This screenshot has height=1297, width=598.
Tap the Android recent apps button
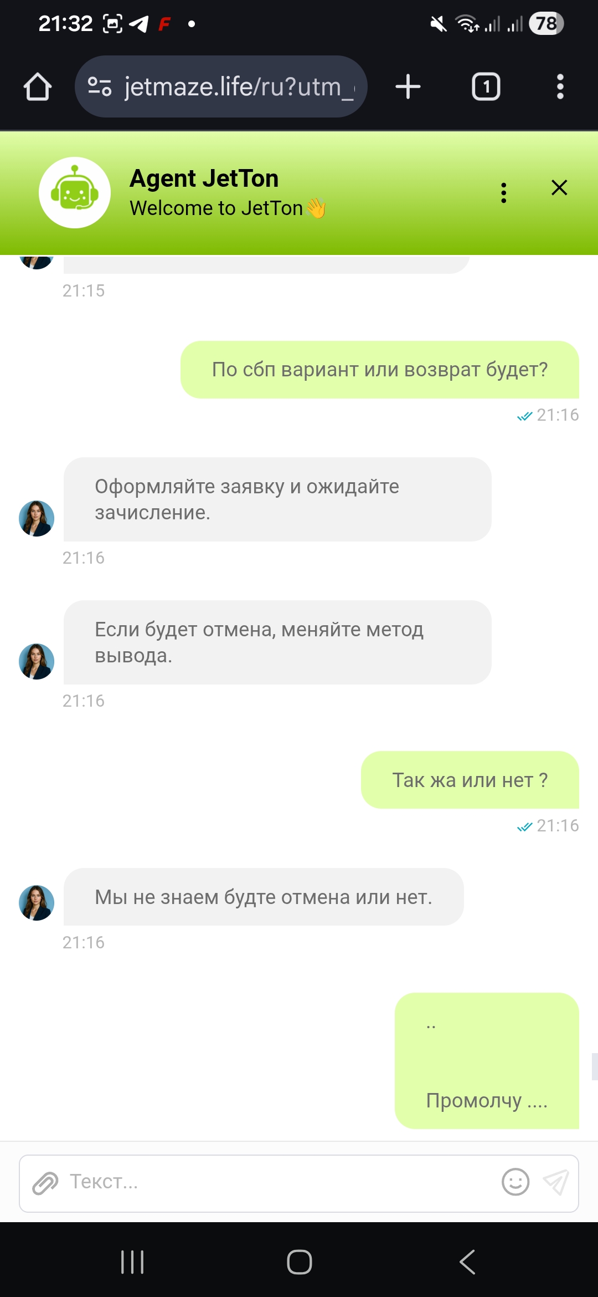[132, 1262]
